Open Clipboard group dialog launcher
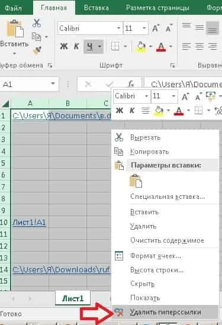This screenshot has height=325, width=222. (50, 66)
